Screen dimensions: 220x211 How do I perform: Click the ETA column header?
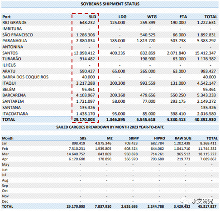pos(183,17)
